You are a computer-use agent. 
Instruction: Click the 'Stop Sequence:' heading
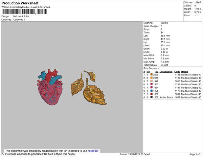coord(152,68)
